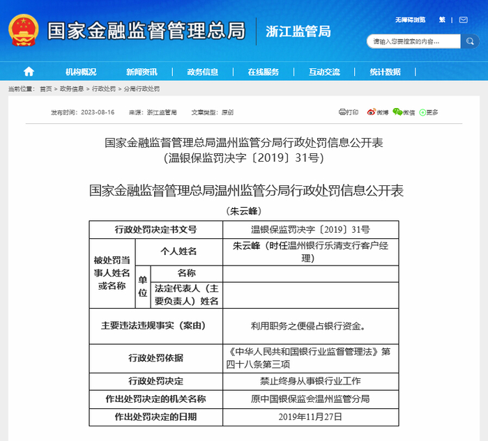The height and width of the screenshot is (441, 488).
Task: Click 行政处罚 in breadcrumb
Action: tap(104, 89)
